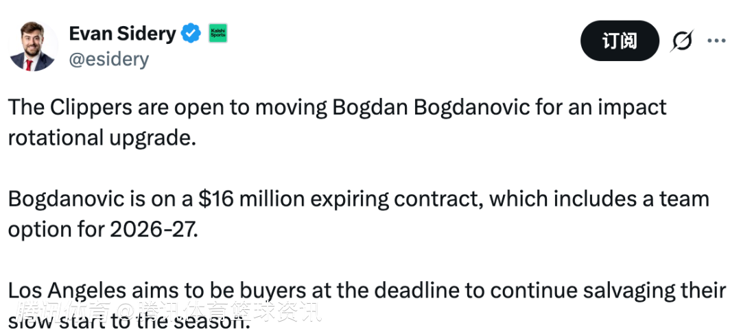
Task: Click the blue verified checkmark badge
Action: pos(191,33)
